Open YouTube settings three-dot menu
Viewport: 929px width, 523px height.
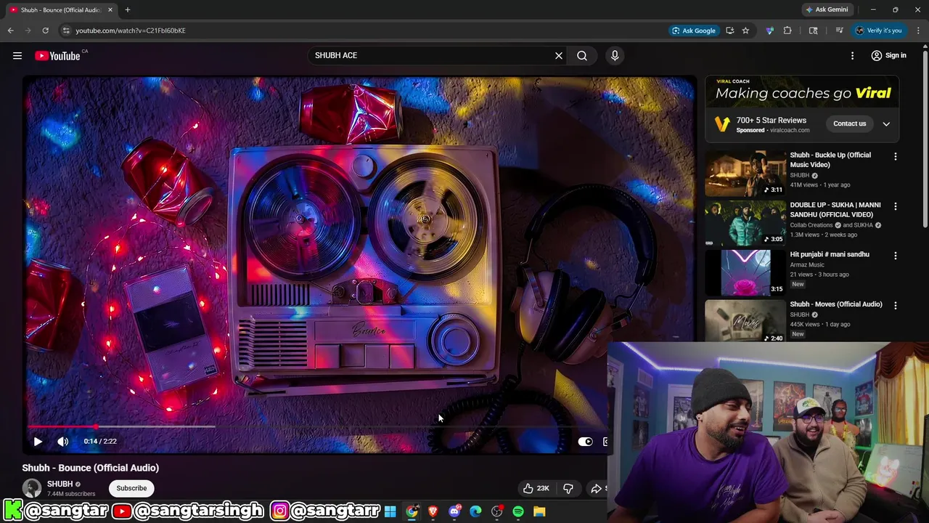(x=852, y=56)
